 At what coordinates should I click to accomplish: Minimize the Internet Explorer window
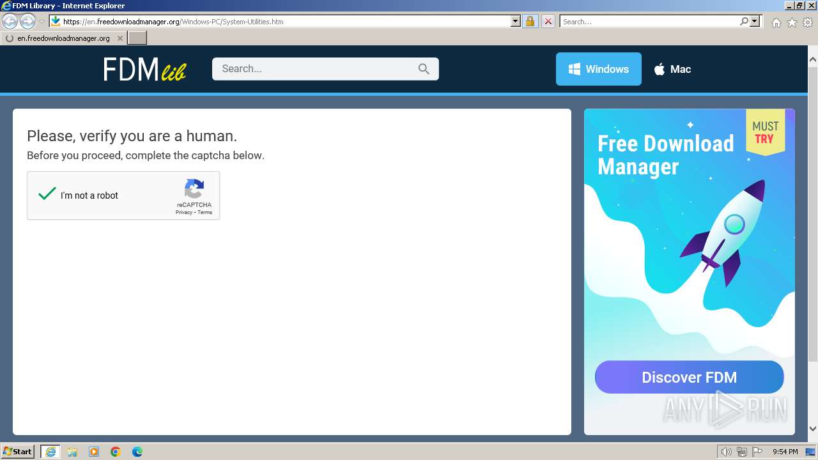(789, 5)
